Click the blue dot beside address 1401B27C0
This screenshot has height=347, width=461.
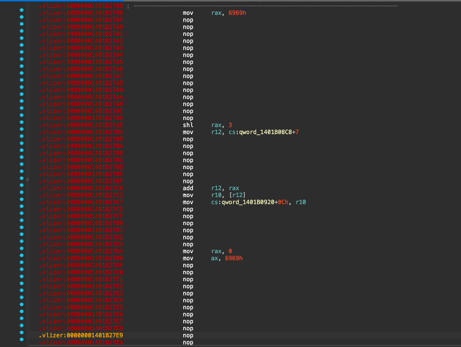click(22, 185)
